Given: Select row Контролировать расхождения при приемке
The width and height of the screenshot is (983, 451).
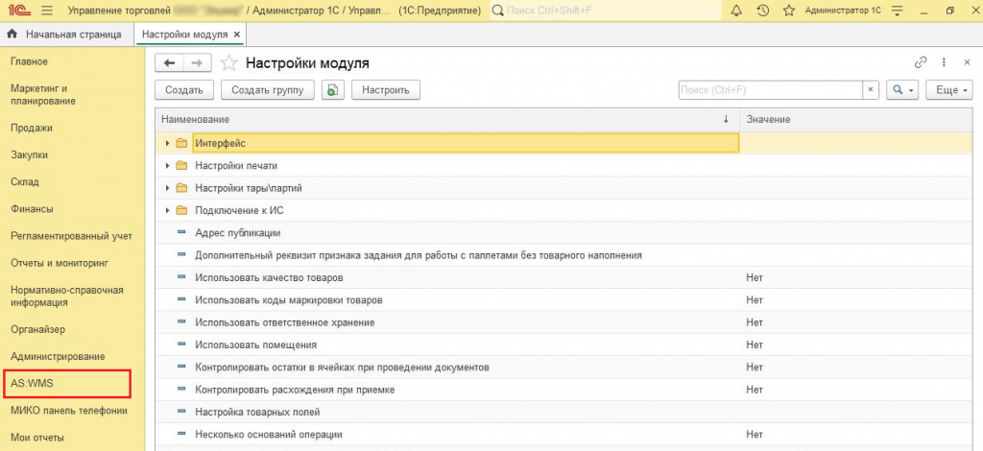Looking at the screenshot, I should pyautogui.click(x=564, y=390).
